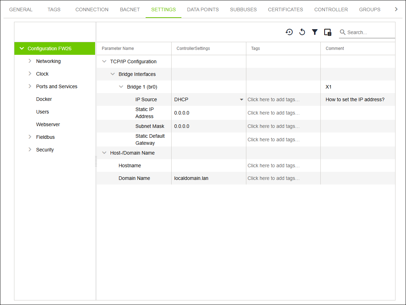Screen dimensions: 406x305
Task: Expand the Fieldbus tree chevron
Action: click(x=30, y=137)
